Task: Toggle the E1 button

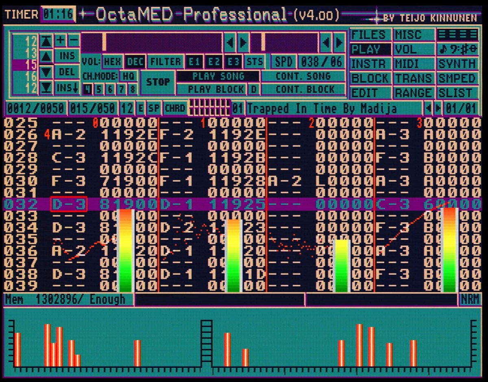Action: point(194,62)
